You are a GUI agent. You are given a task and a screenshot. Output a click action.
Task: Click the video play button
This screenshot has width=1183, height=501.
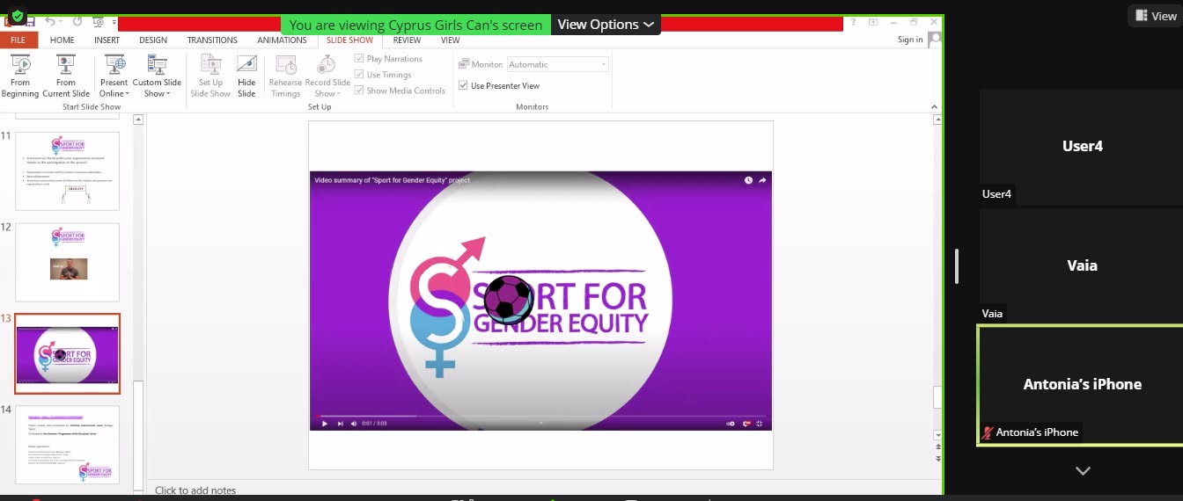coord(325,424)
